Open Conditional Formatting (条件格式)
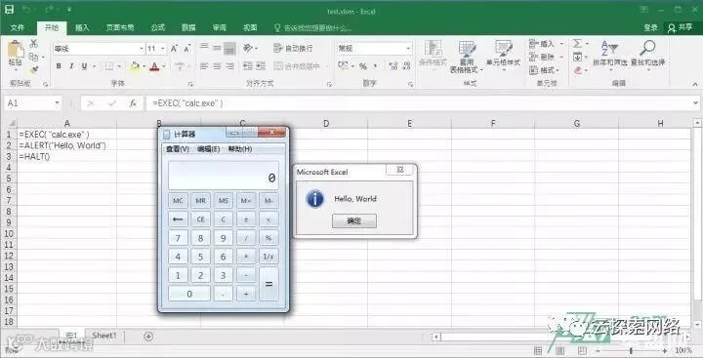703x358 pixels. click(434, 55)
